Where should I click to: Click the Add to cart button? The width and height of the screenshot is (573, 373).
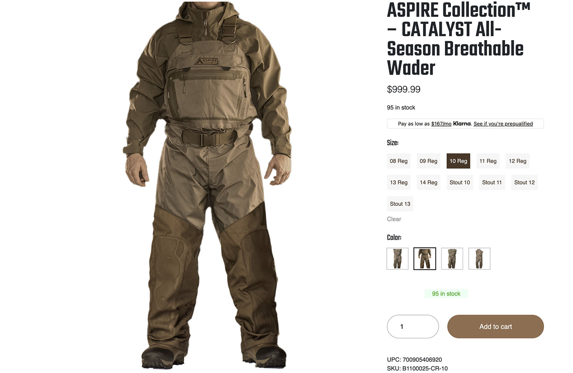(x=496, y=326)
